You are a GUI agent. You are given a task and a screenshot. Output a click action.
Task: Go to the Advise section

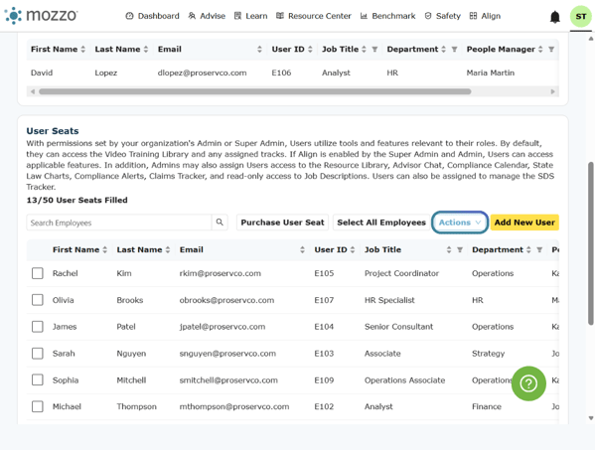[x=207, y=16]
